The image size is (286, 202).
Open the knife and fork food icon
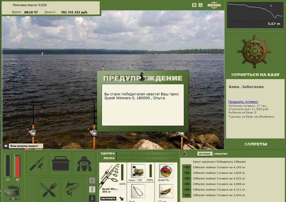(49, 189)
